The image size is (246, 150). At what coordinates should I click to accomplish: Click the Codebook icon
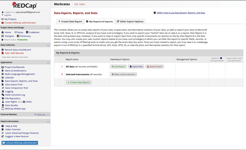pos(27,32)
